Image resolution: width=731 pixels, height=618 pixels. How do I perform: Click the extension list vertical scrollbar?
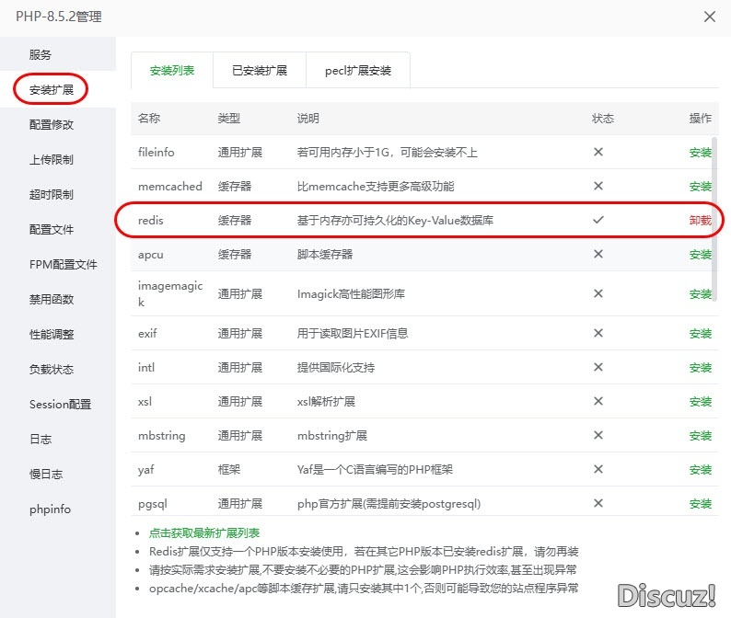point(715,202)
